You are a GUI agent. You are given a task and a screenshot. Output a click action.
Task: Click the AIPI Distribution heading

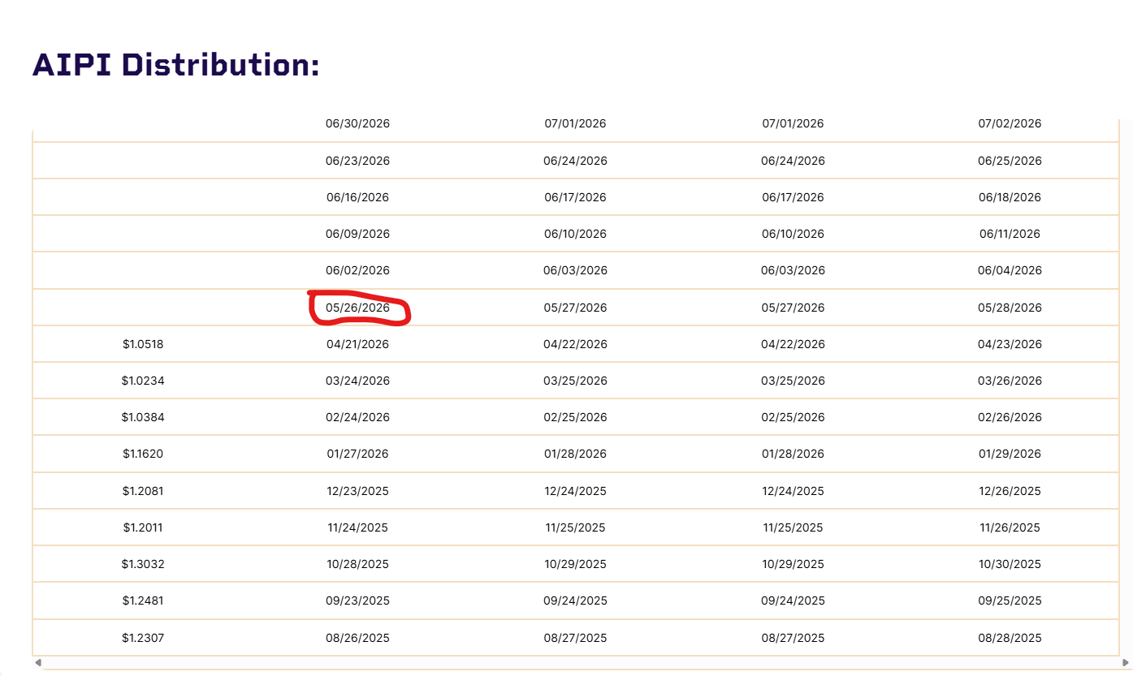click(x=176, y=64)
